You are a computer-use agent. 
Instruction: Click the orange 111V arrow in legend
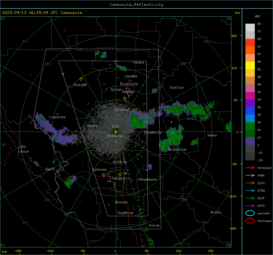click(x=250, y=183)
